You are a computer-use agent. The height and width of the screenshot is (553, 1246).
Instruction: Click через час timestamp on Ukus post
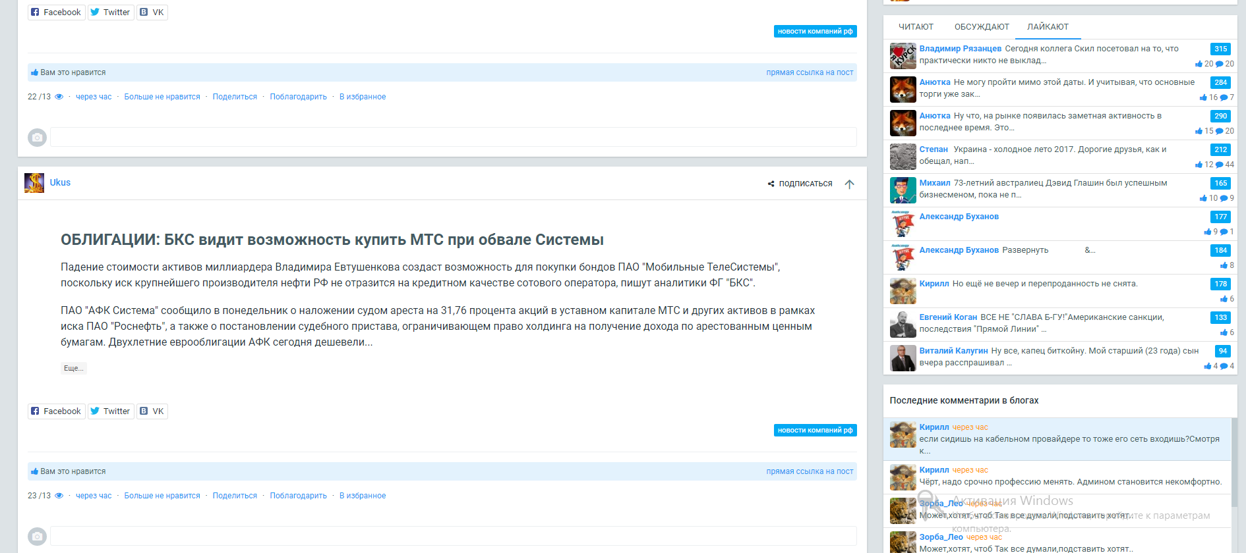pyautogui.click(x=94, y=496)
